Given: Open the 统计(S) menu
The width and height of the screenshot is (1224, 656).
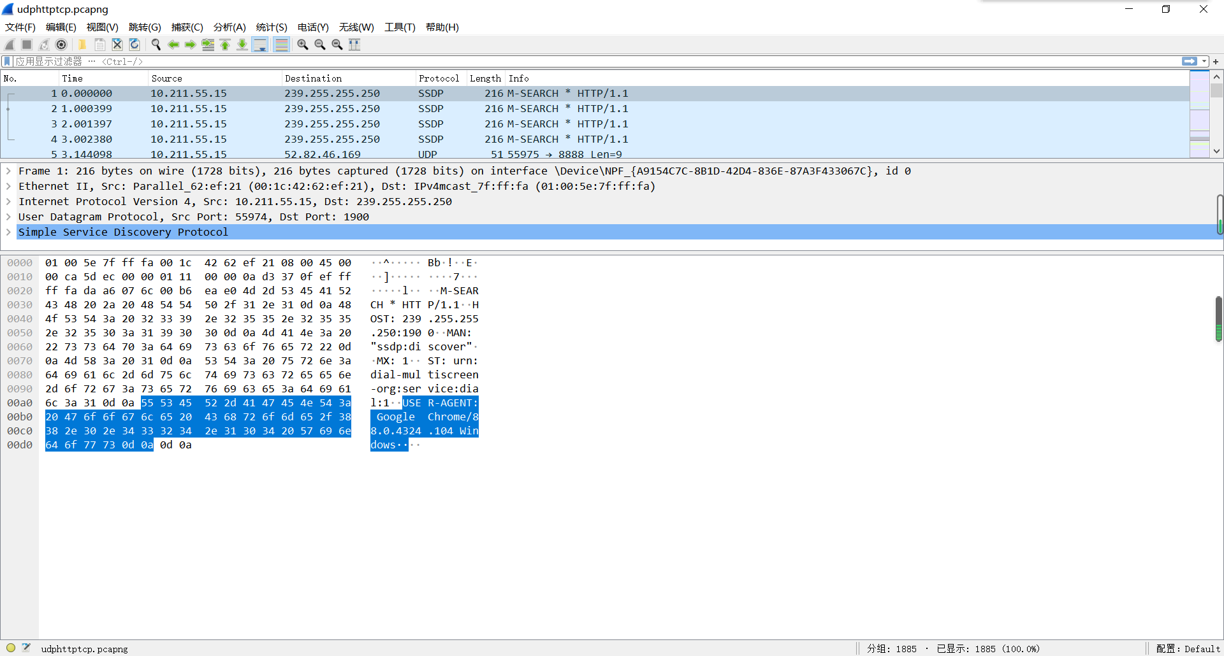Looking at the screenshot, I should click(271, 27).
